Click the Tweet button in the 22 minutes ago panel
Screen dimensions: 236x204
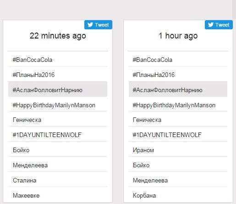pos(98,25)
